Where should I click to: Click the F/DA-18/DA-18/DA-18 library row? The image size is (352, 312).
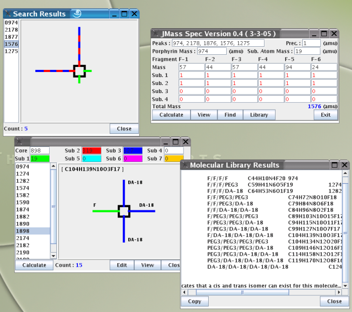(275, 235)
